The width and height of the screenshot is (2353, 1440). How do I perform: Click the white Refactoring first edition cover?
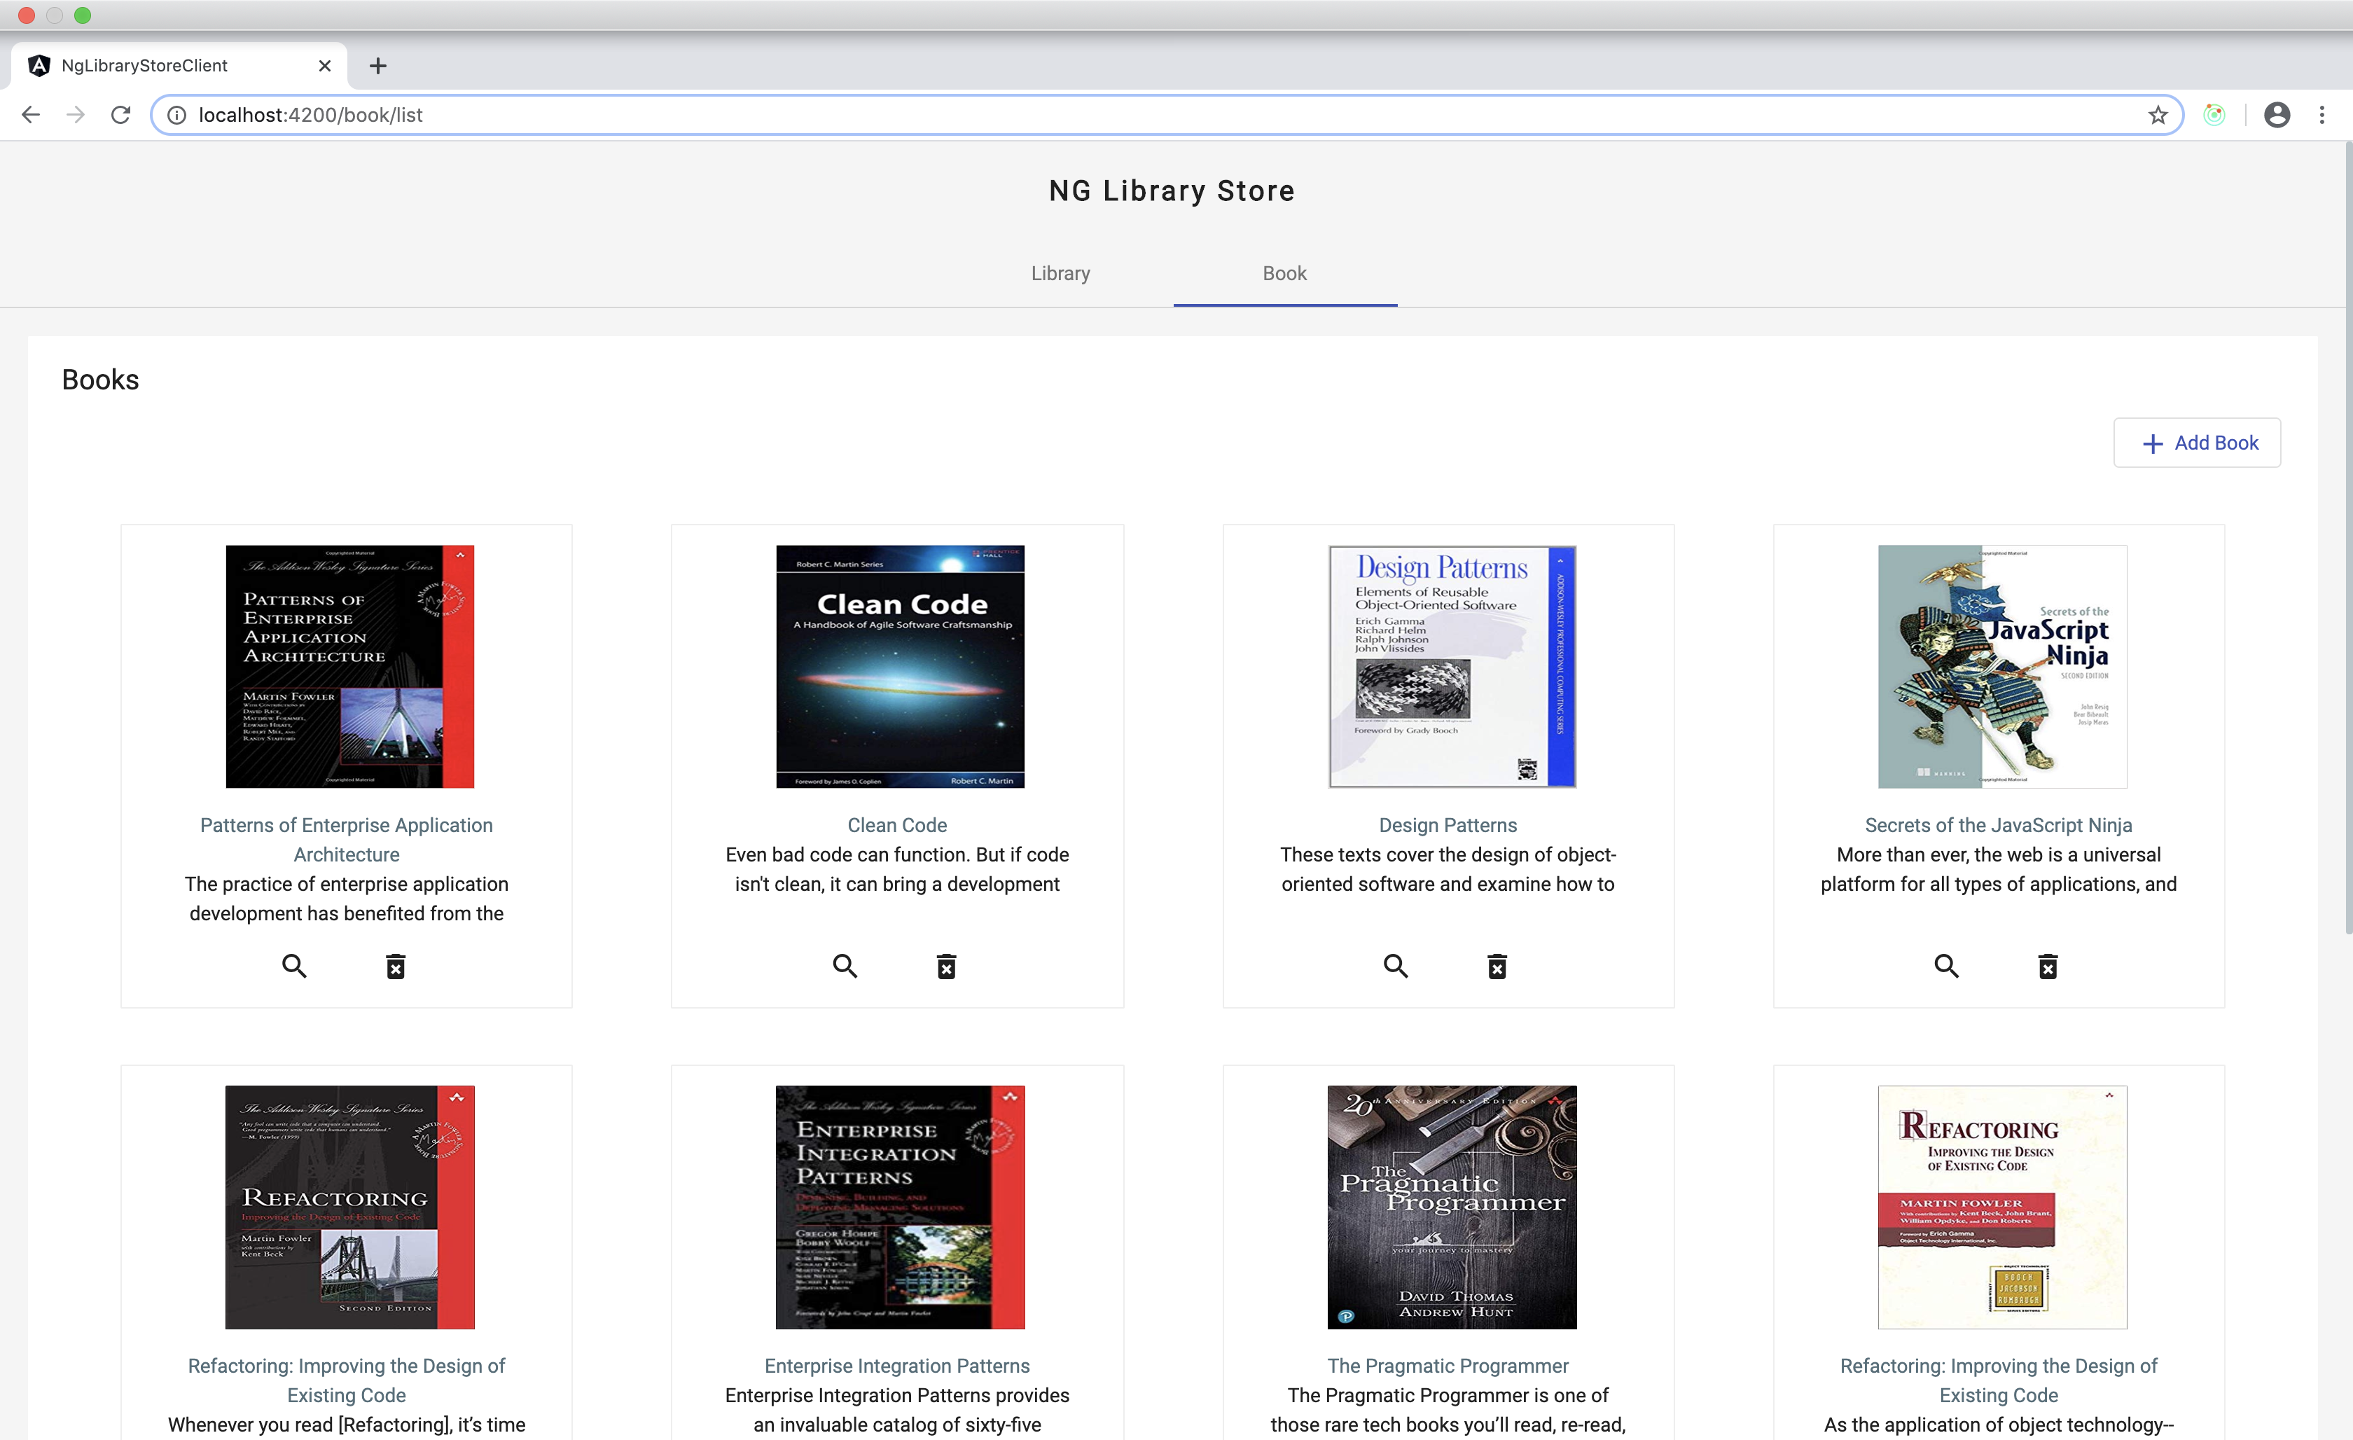(x=2001, y=1207)
